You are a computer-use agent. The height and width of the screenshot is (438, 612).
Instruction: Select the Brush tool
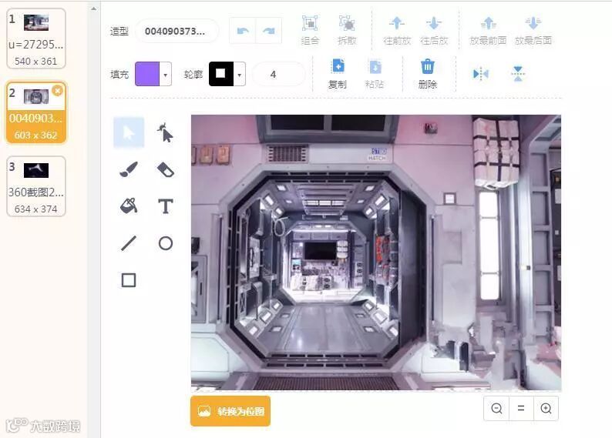pos(129,169)
